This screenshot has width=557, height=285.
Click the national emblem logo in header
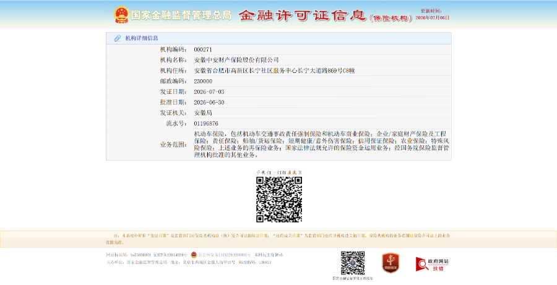click(121, 15)
